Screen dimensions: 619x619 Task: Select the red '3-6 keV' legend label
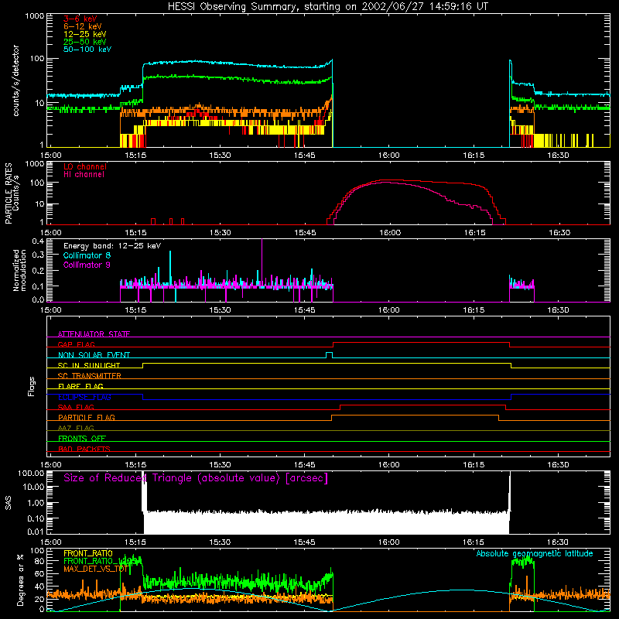(80, 19)
